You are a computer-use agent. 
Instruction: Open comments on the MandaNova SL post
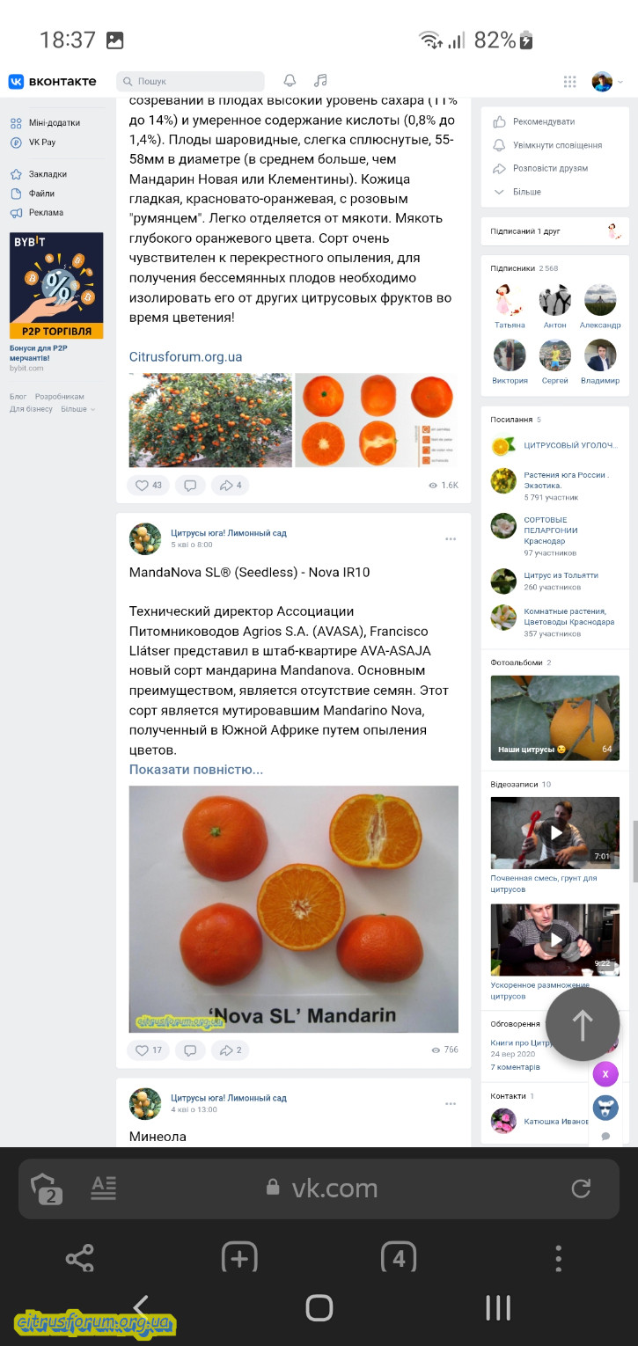pos(190,1050)
